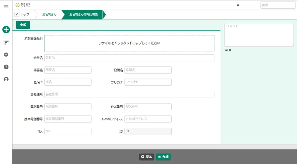Click the green plus new-record icon
Image resolution: width=297 pixels, height=164 pixels.
pyautogui.click(x=6, y=30)
